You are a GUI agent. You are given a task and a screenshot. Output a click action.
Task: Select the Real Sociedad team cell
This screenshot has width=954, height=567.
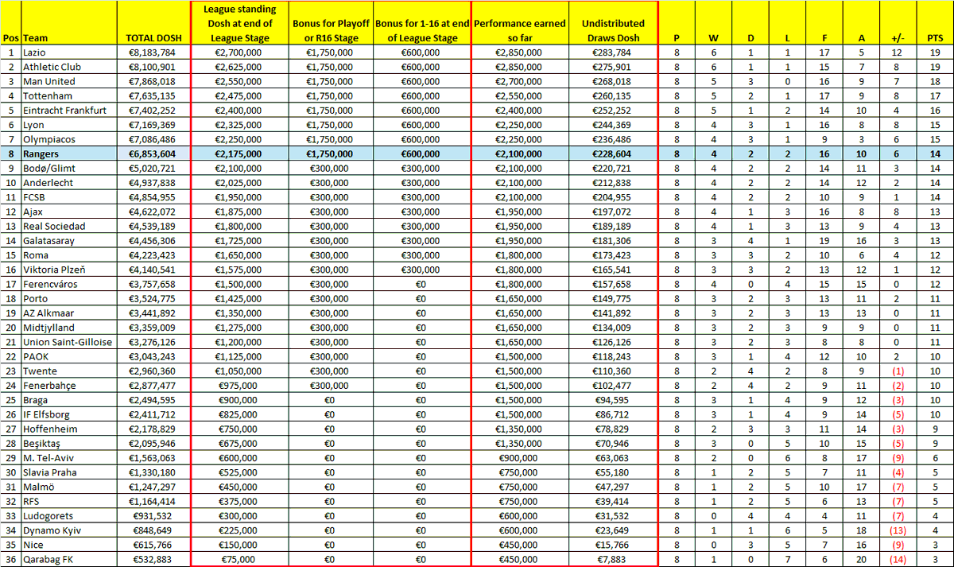click(69, 226)
